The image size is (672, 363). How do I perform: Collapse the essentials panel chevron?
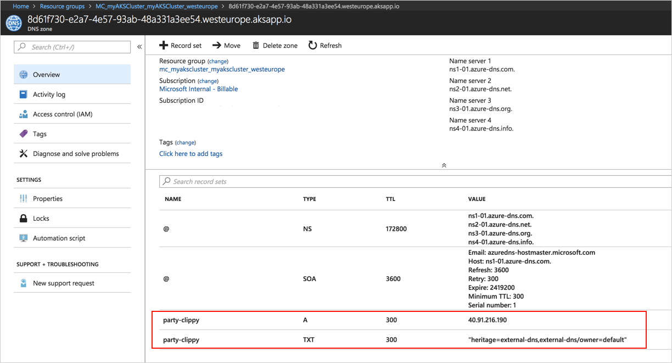pos(444,165)
